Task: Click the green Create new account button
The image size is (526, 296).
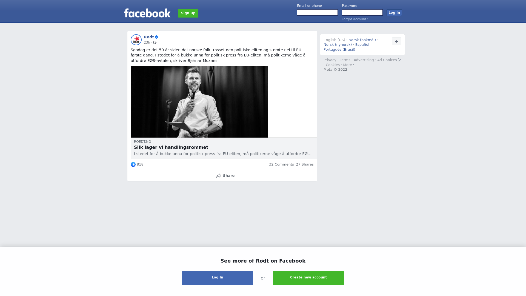Action: (308, 278)
